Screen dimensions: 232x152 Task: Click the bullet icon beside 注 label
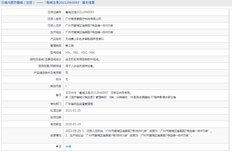[x=57, y=146]
